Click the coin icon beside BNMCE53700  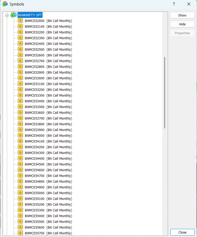tap(20, 118)
